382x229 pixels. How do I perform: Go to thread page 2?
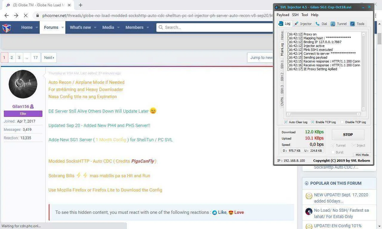pos(12,58)
